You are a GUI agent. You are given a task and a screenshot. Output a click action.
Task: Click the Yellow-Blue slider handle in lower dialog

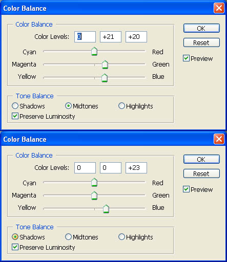point(106,209)
